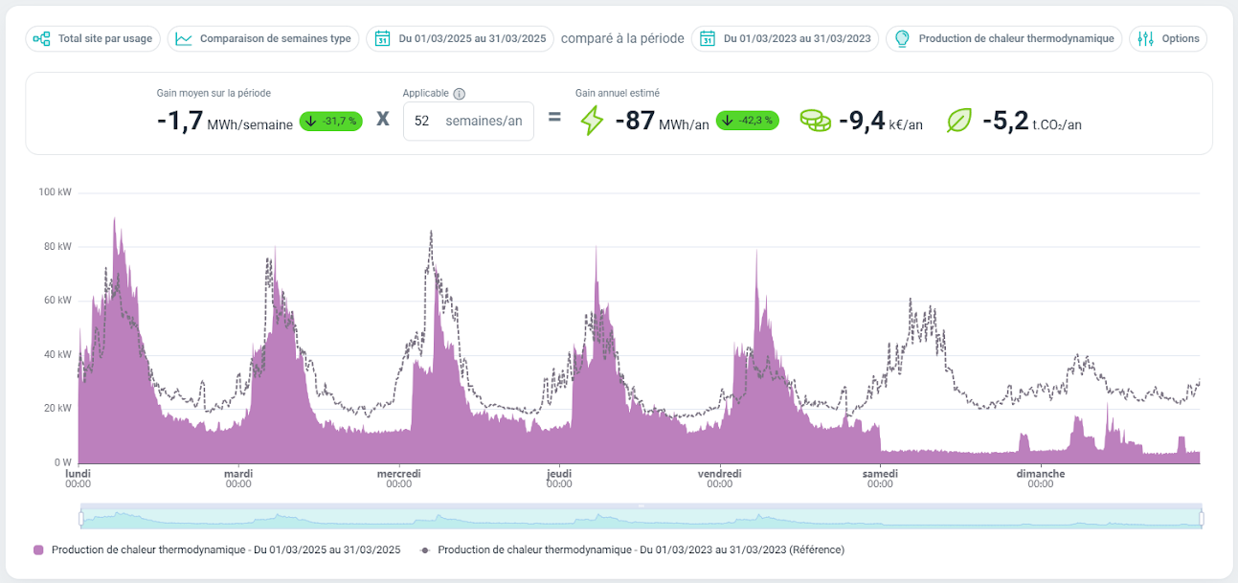The width and height of the screenshot is (1238, 583).
Task: Click the sliders icon next to Options
Action: coord(1145,39)
